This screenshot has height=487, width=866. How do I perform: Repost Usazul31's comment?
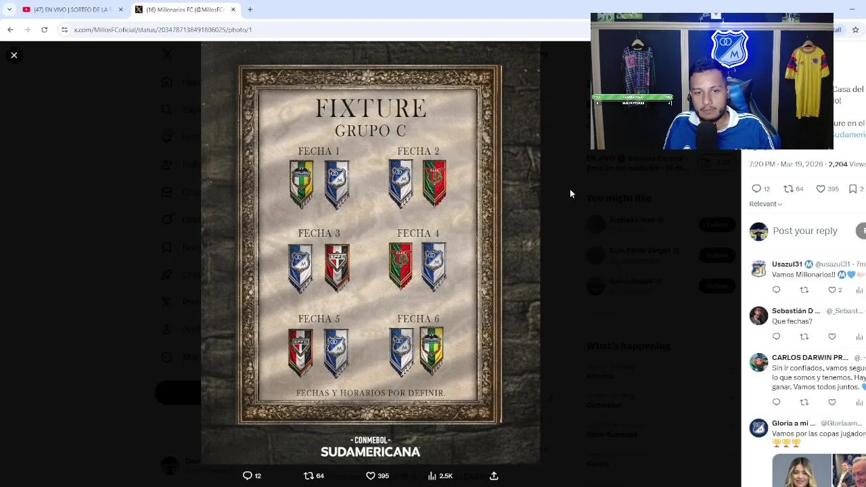coord(804,289)
